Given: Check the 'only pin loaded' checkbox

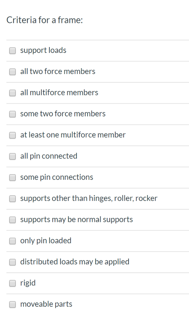Looking at the screenshot, I should [x=12, y=241].
